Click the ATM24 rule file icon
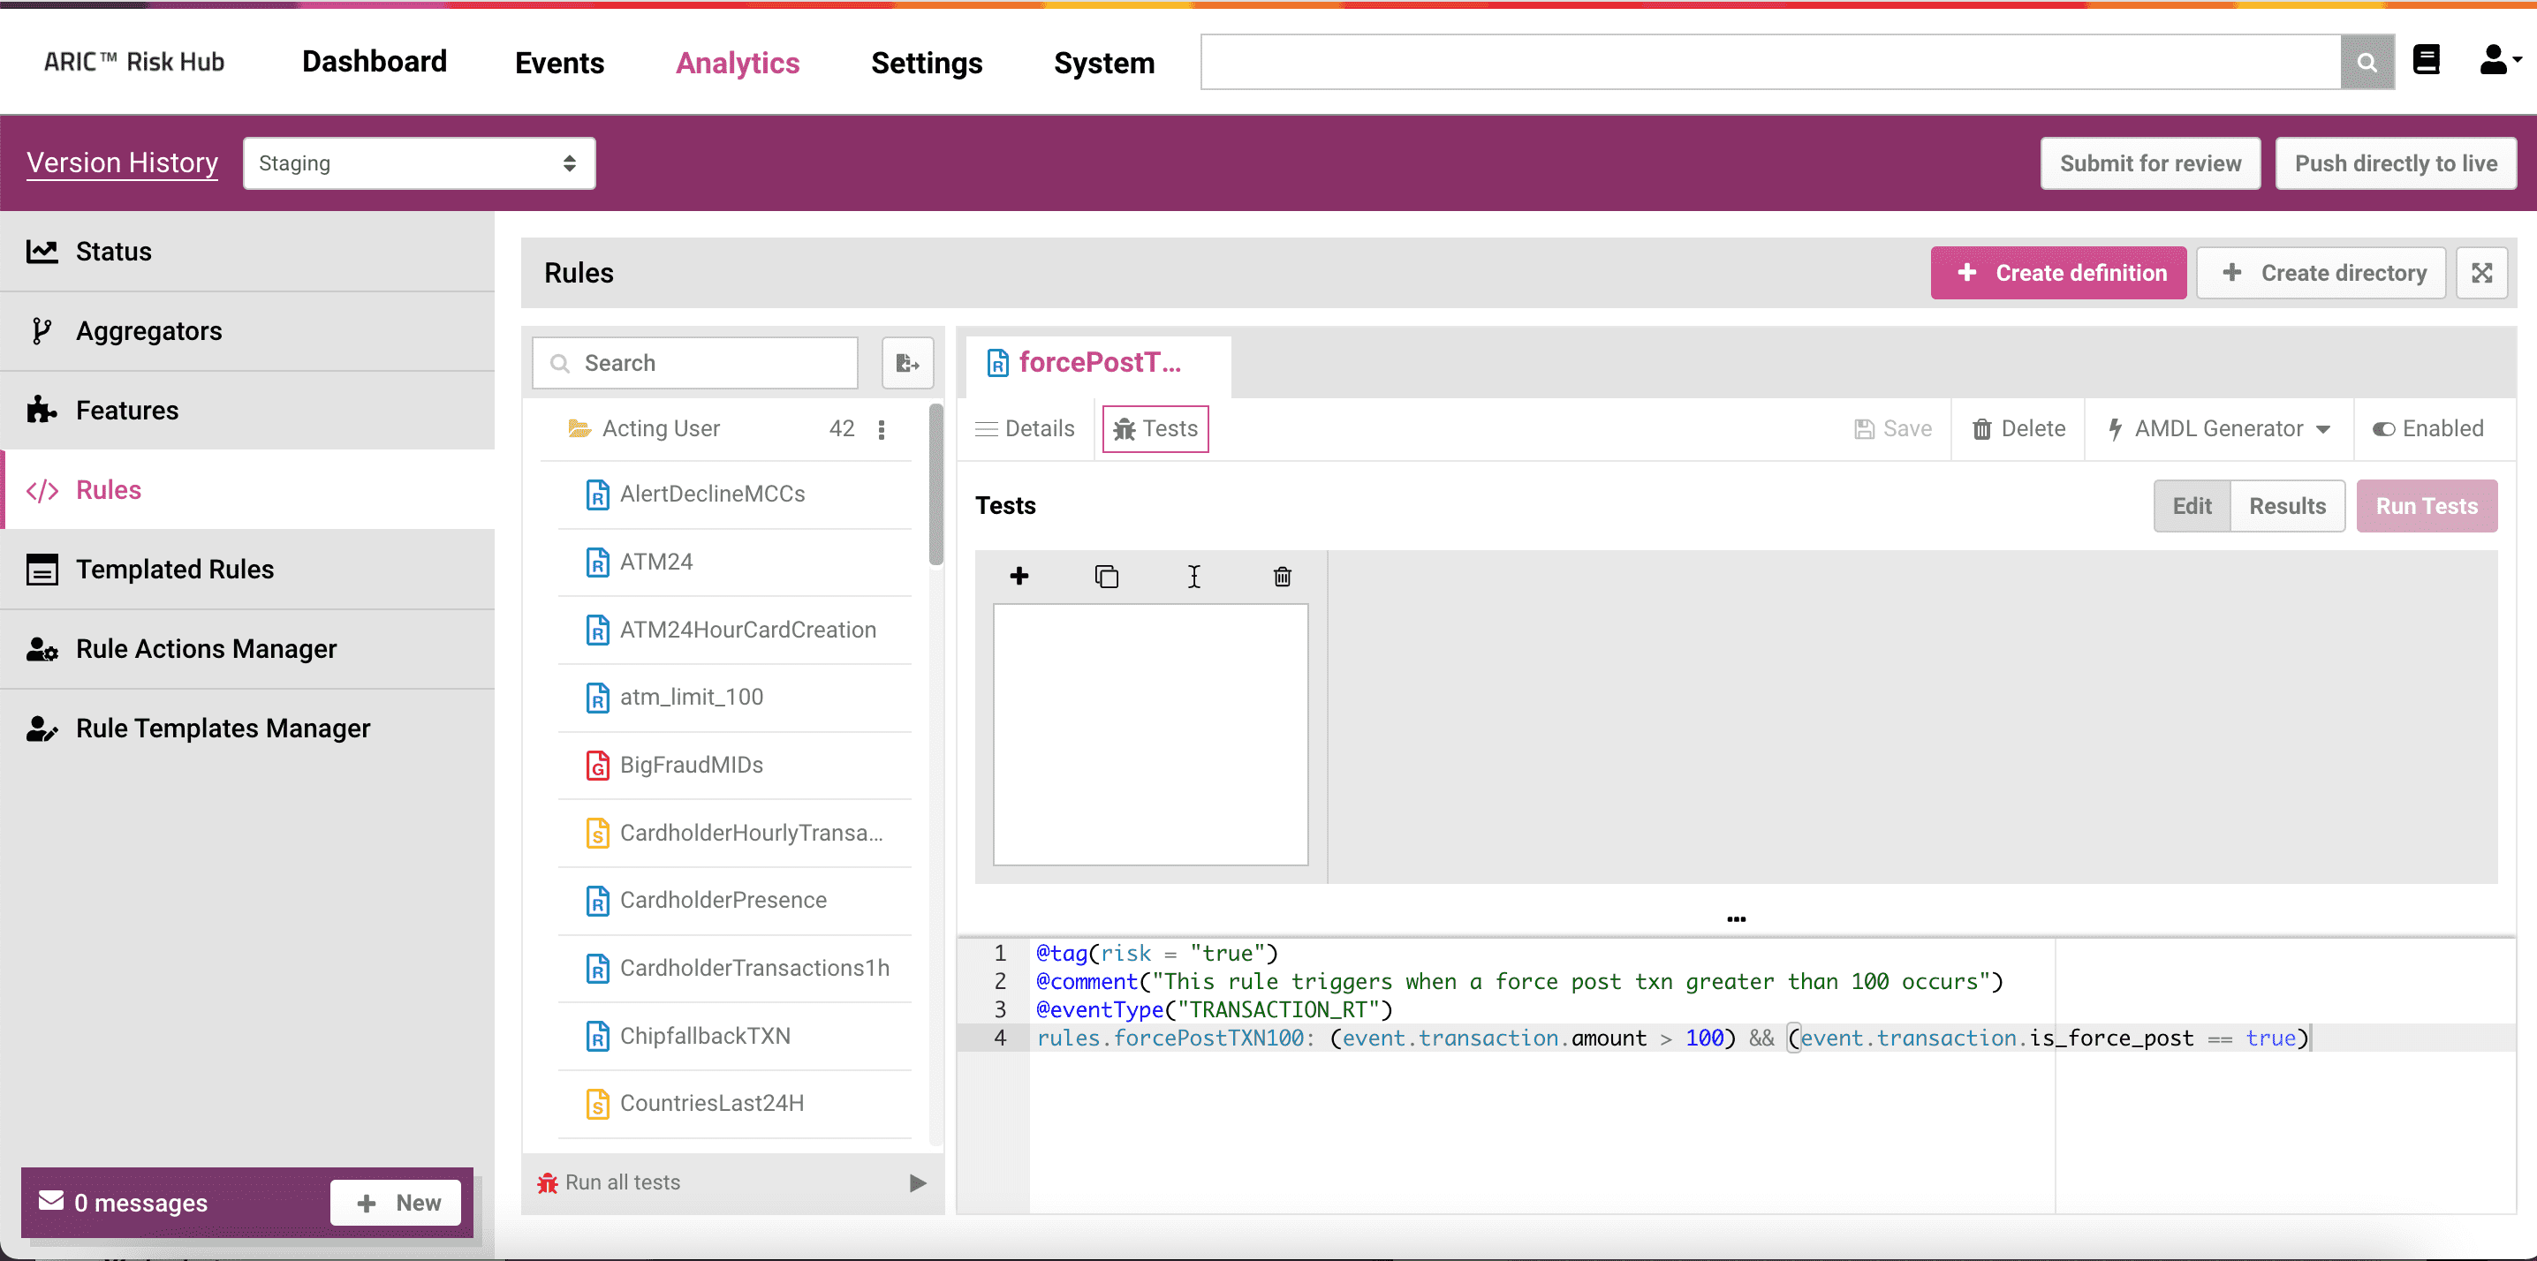 598,563
